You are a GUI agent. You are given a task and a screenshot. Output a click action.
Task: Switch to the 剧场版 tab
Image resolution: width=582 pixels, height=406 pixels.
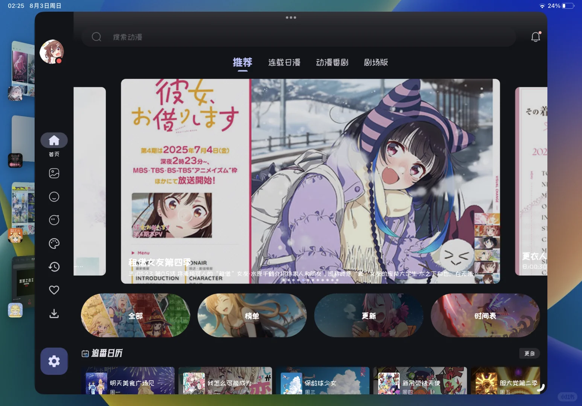click(376, 62)
